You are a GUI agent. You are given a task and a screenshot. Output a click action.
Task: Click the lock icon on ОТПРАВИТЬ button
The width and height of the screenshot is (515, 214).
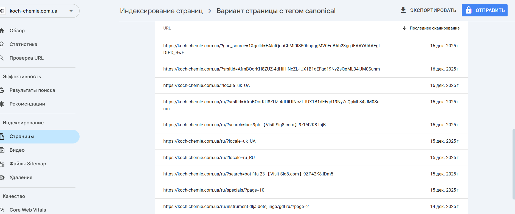click(469, 10)
